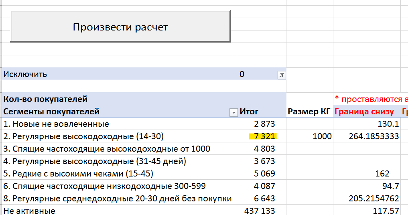Click the Произвести расчет button
The image size is (408, 215).
pyautogui.click(x=120, y=27)
